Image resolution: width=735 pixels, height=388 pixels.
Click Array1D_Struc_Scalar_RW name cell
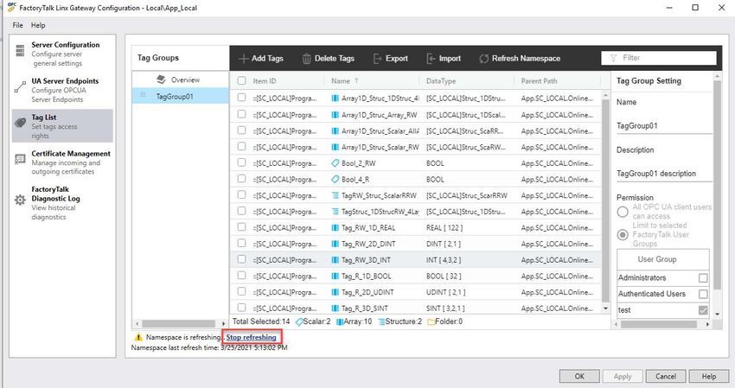tap(380, 147)
